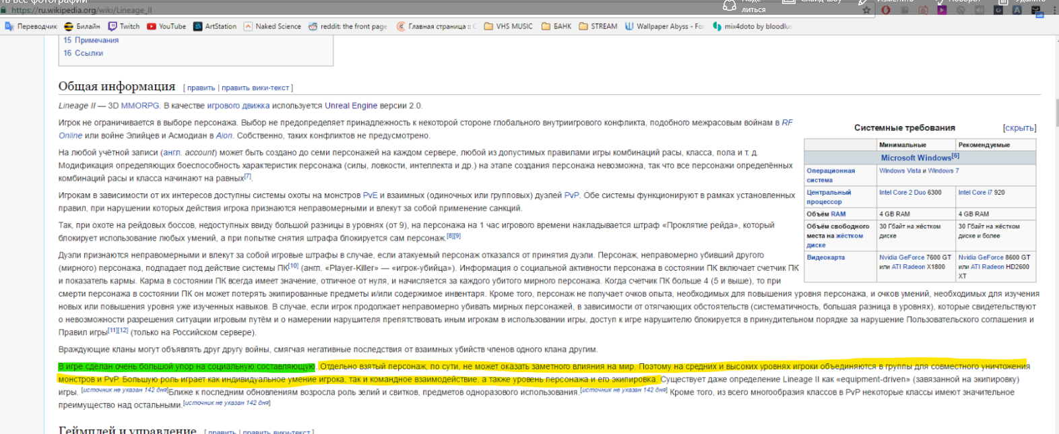
Task: Open the Aion link
Action: click(224, 135)
